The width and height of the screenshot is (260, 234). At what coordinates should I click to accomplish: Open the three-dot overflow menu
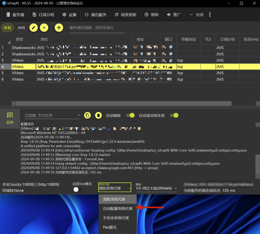(210, 14)
